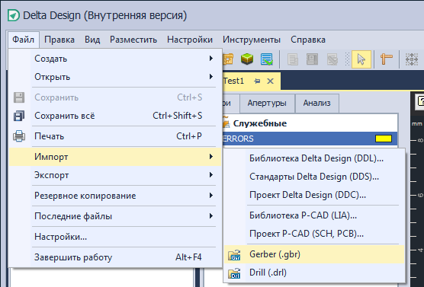Open the Разместить menu
Screen dimensions: 424x287
[133, 40]
